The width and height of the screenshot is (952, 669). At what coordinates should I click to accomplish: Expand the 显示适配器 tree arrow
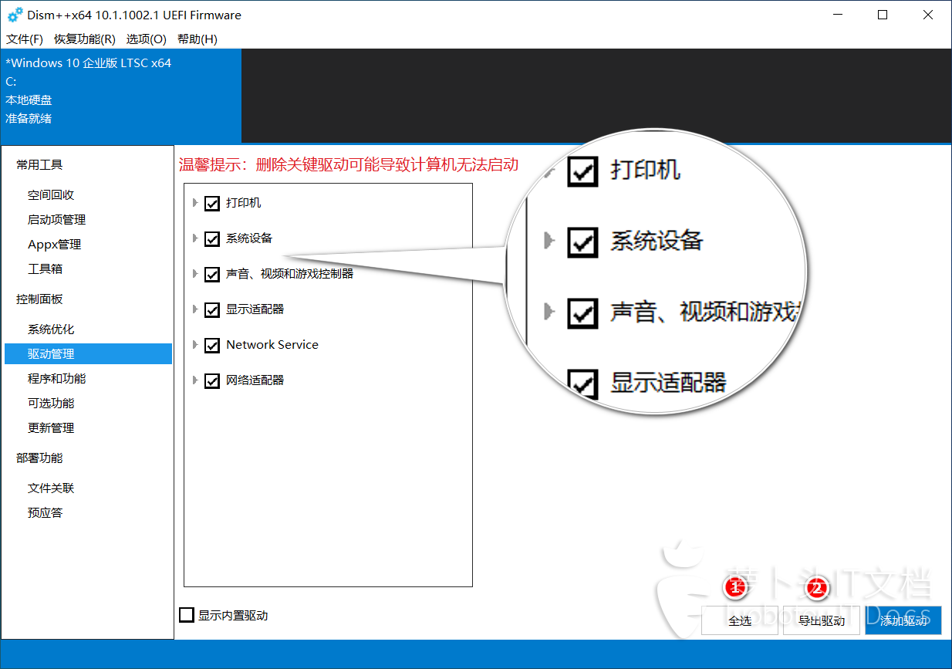tap(195, 309)
